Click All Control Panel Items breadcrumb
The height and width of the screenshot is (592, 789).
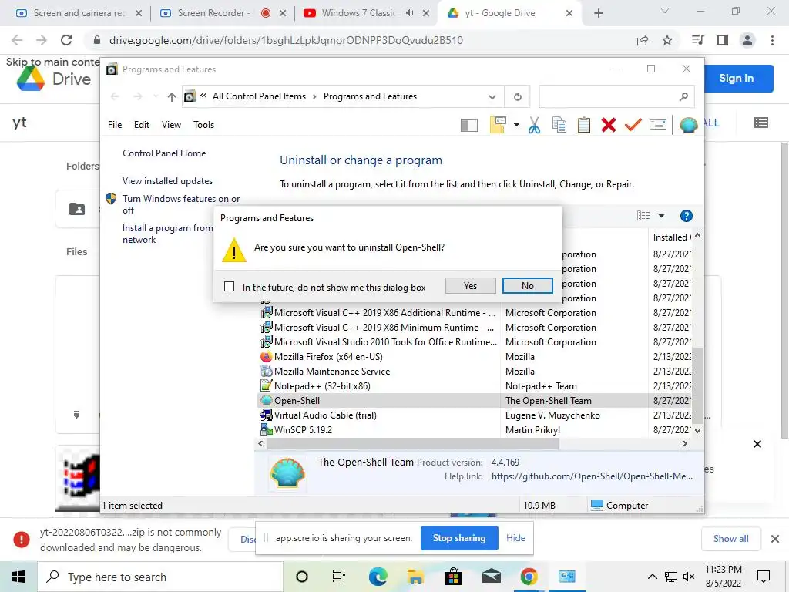(259, 96)
